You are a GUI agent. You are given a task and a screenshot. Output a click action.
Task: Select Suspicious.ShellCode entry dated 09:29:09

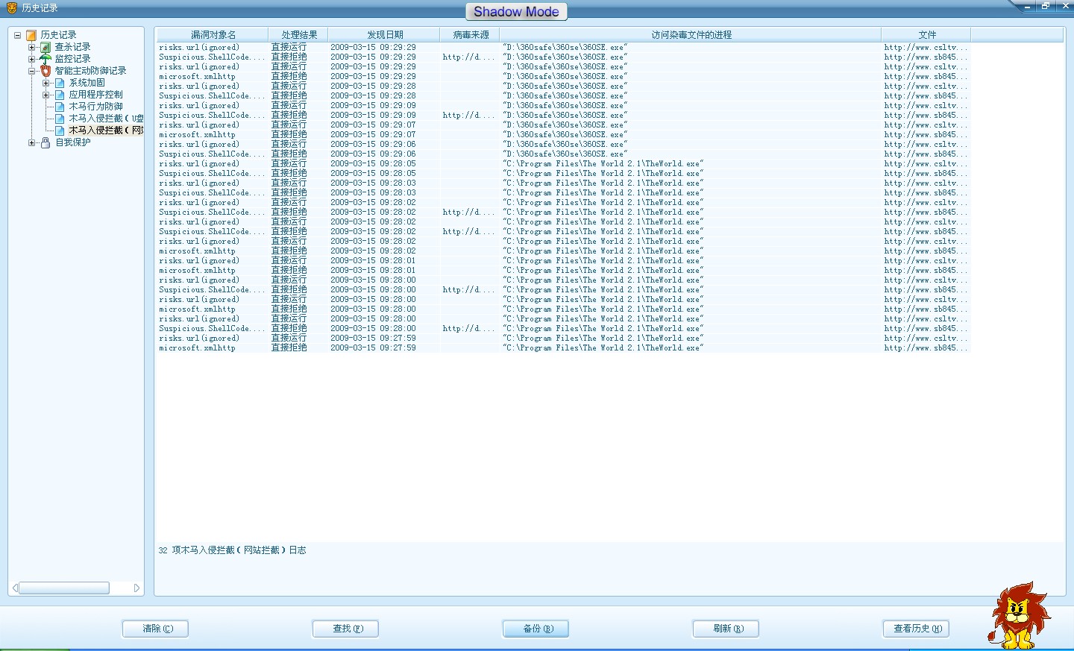(563, 116)
